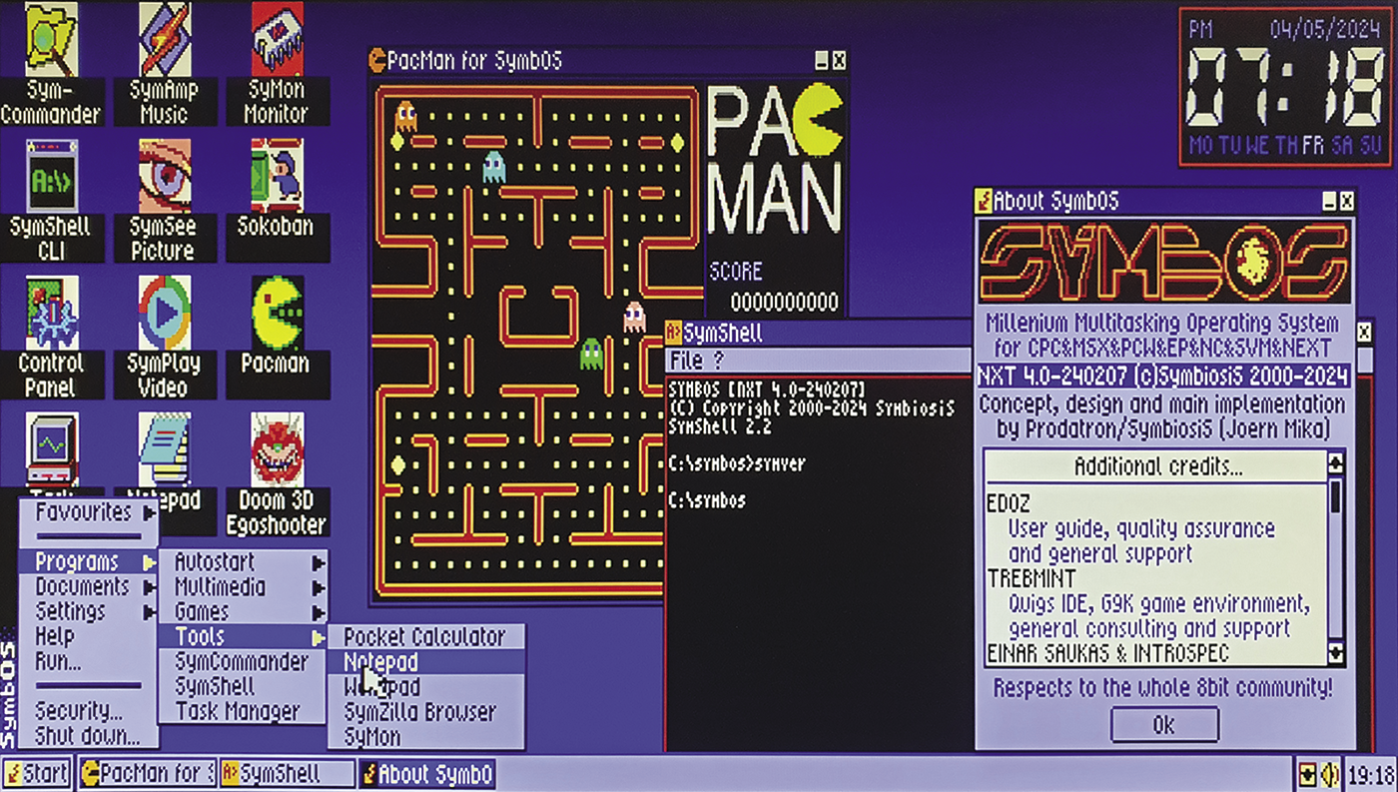Click the "TREBMINT" credits entry
The height and width of the screenshot is (792, 1398).
click(x=1034, y=578)
